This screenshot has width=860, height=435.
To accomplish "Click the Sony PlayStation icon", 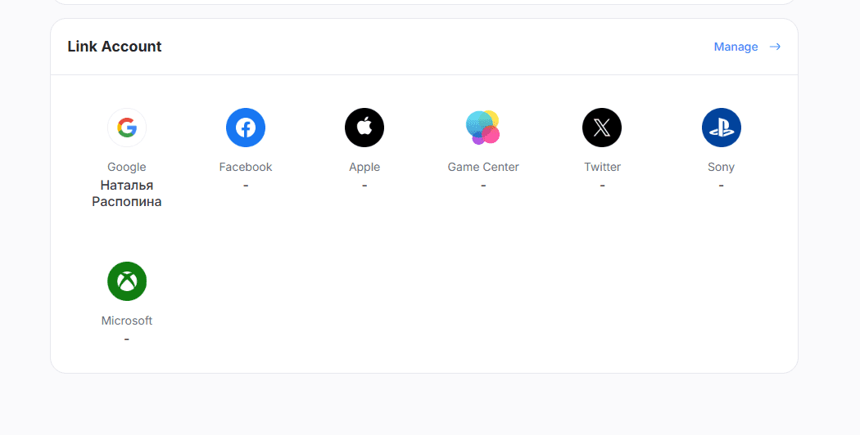I will click(x=721, y=128).
